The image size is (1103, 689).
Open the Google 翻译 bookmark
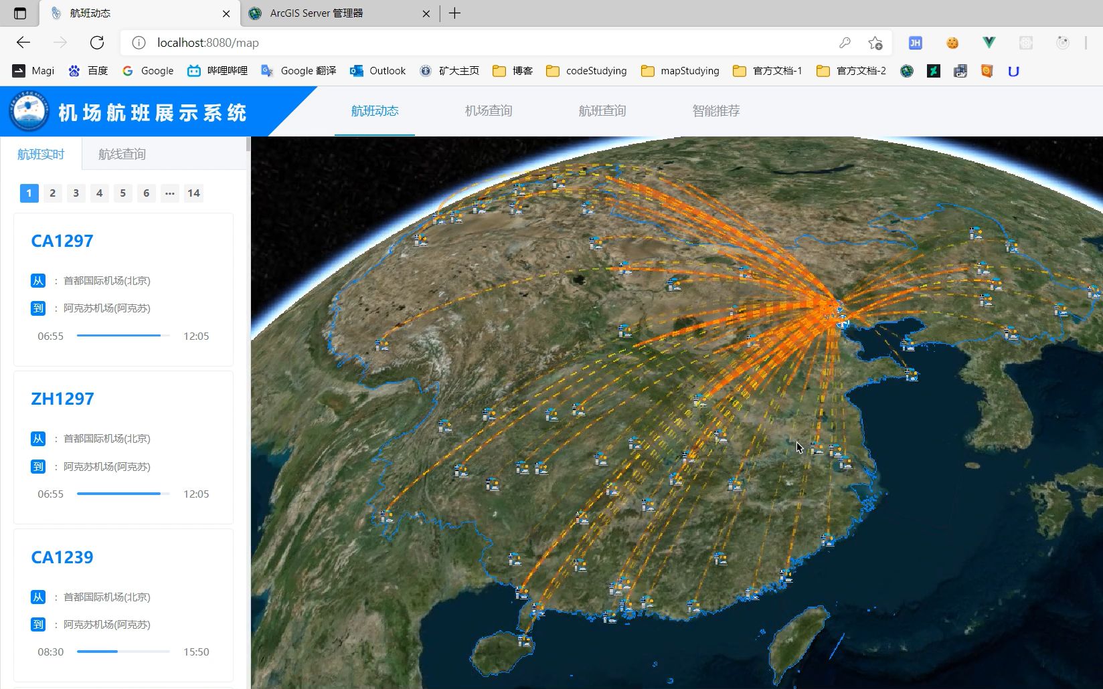pyautogui.click(x=299, y=71)
